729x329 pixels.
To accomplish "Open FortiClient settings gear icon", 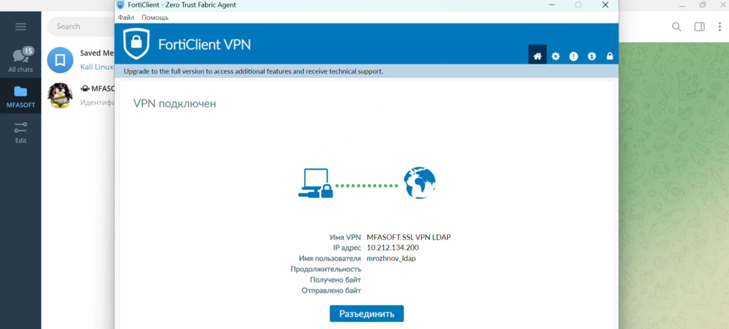I will pyautogui.click(x=556, y=56).
